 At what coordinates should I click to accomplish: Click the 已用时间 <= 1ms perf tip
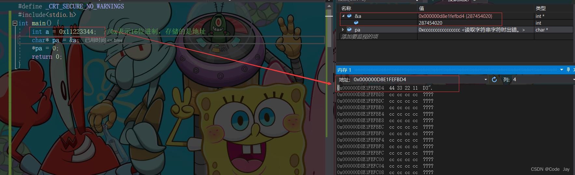point(104,40)
